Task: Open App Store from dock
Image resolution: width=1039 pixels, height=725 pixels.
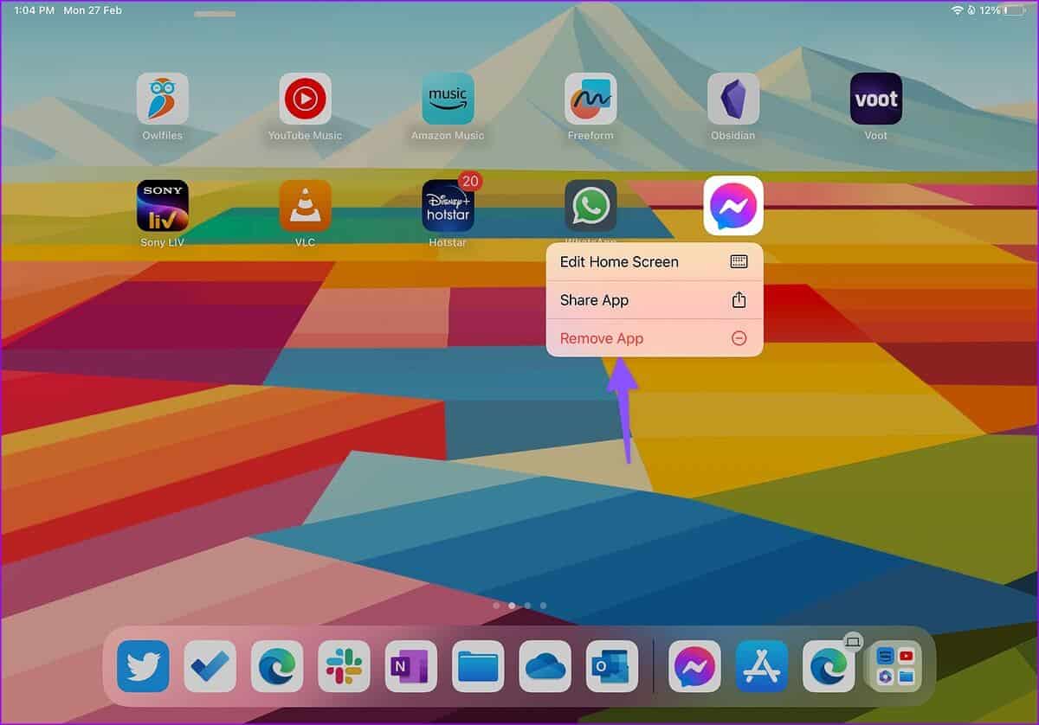Action: click(x=762, y=666)
